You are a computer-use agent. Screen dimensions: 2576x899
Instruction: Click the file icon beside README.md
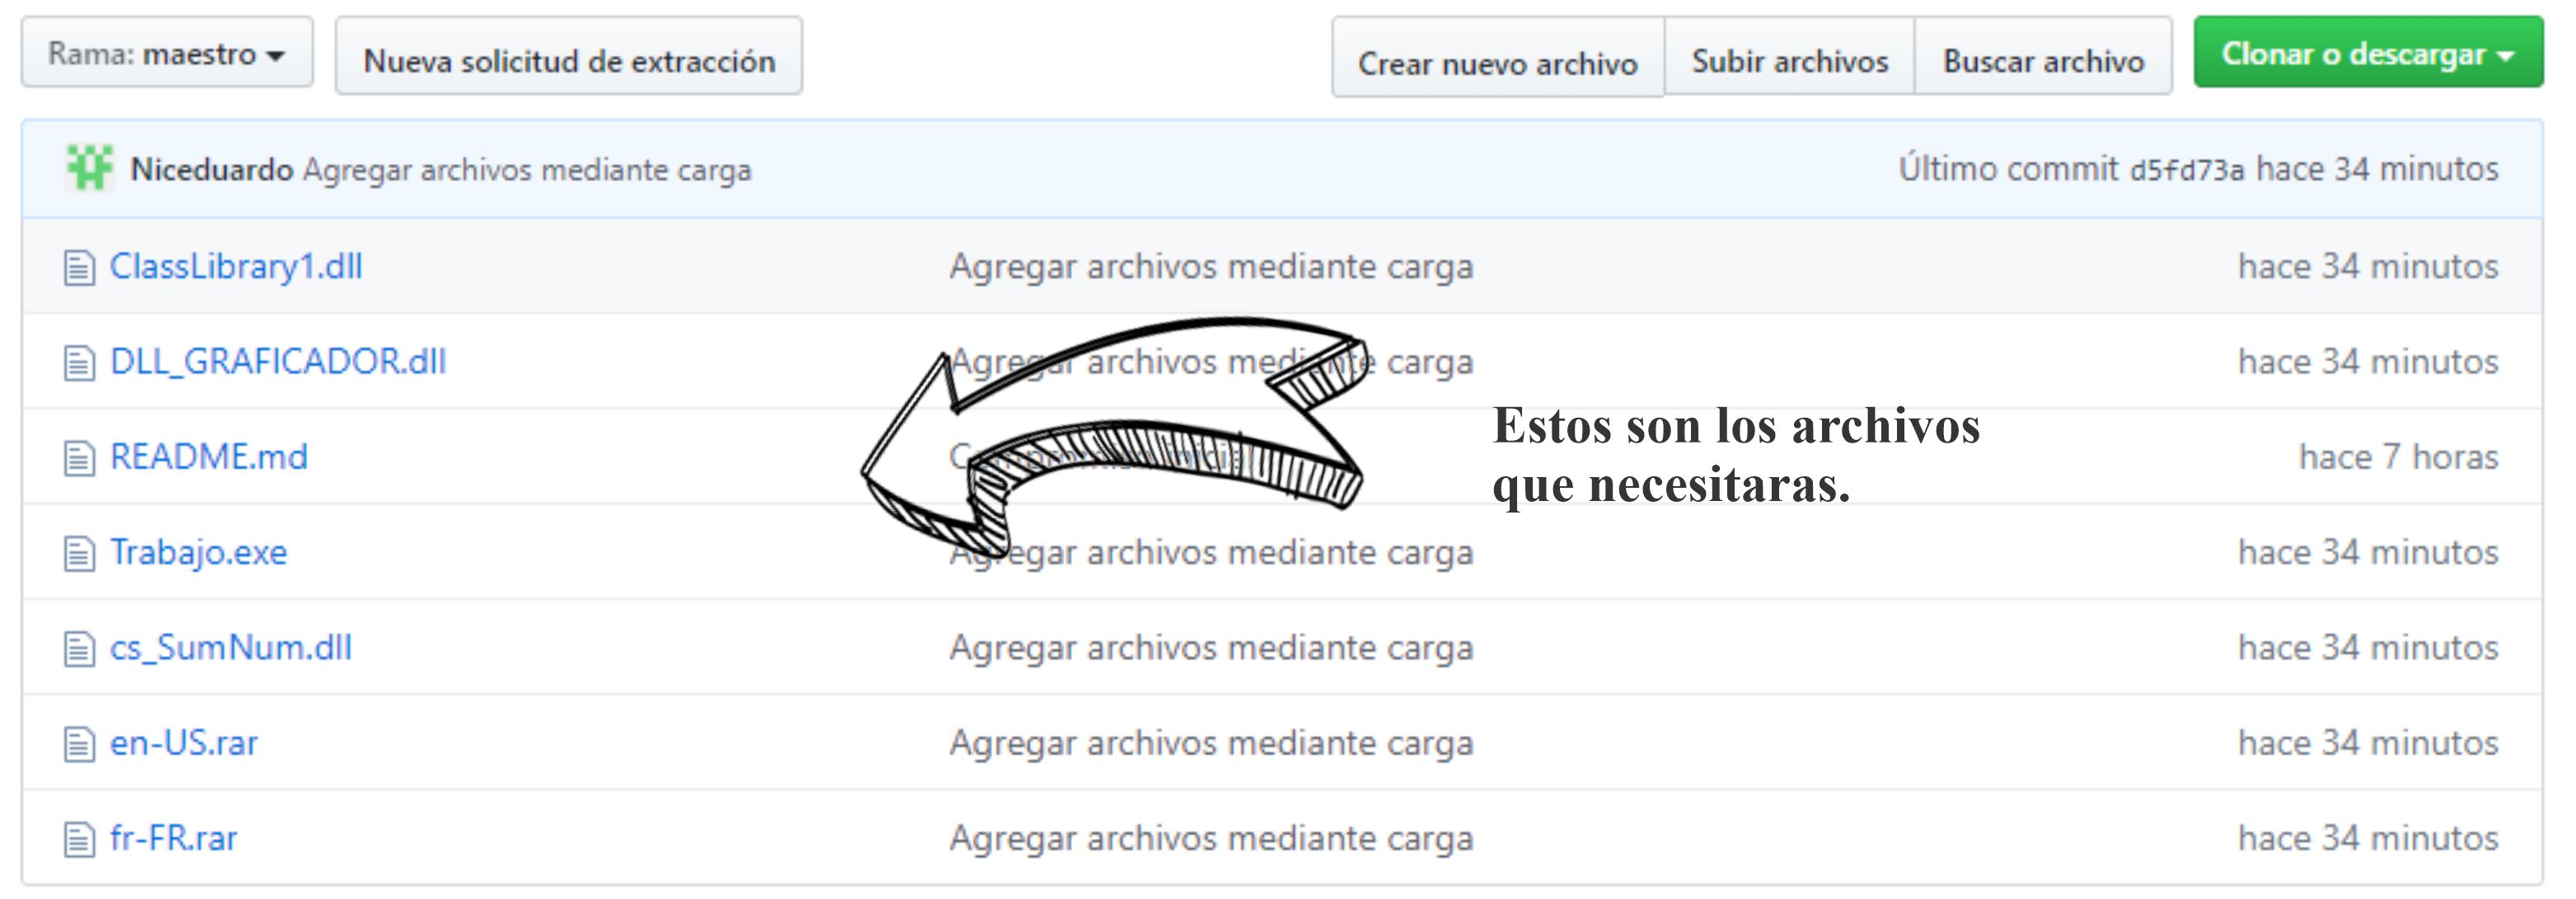(x=78, y=456)
